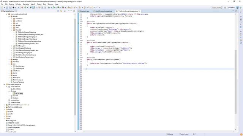Expand the animation package
Viewport: 243px width, 136px height.
[11, 19]
